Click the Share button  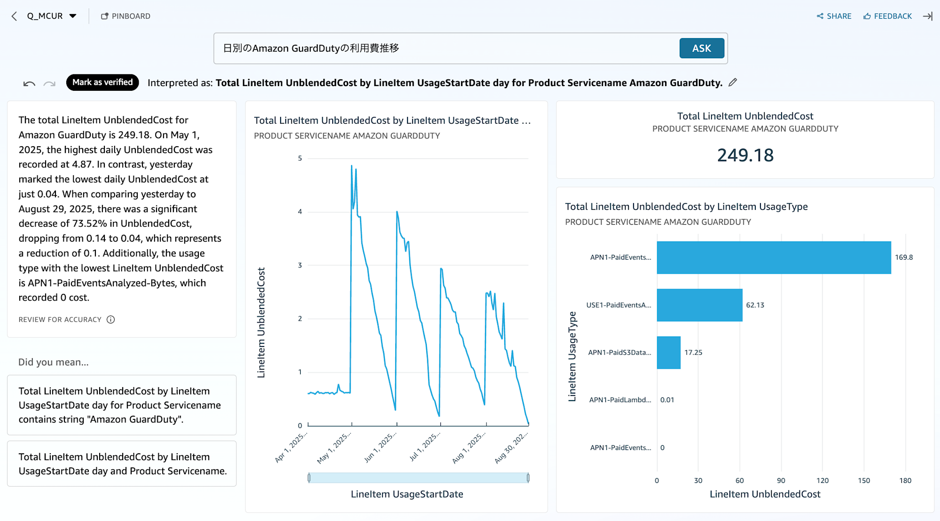pyautogui.click(x=834, y=16)
